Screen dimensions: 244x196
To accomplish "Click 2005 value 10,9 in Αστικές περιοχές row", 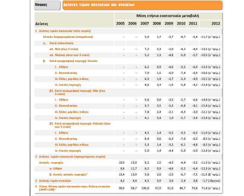I will (x=121, y=163).
